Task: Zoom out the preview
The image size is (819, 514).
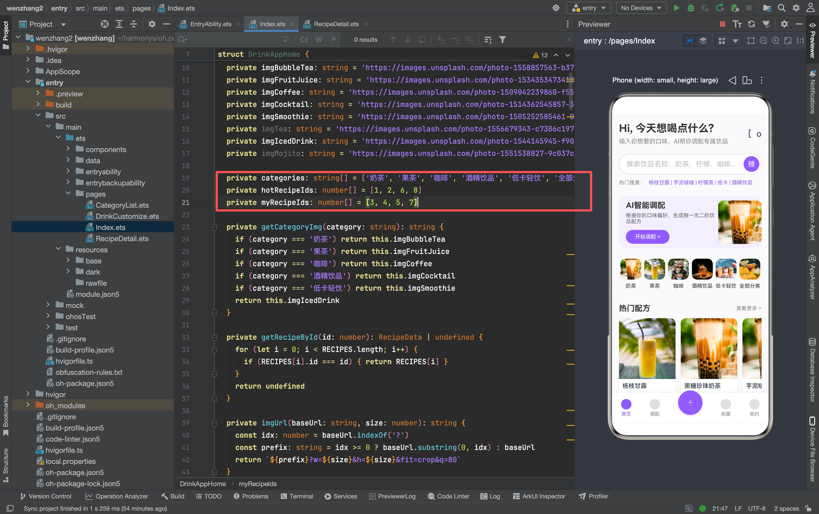Action: click(763, 41)
